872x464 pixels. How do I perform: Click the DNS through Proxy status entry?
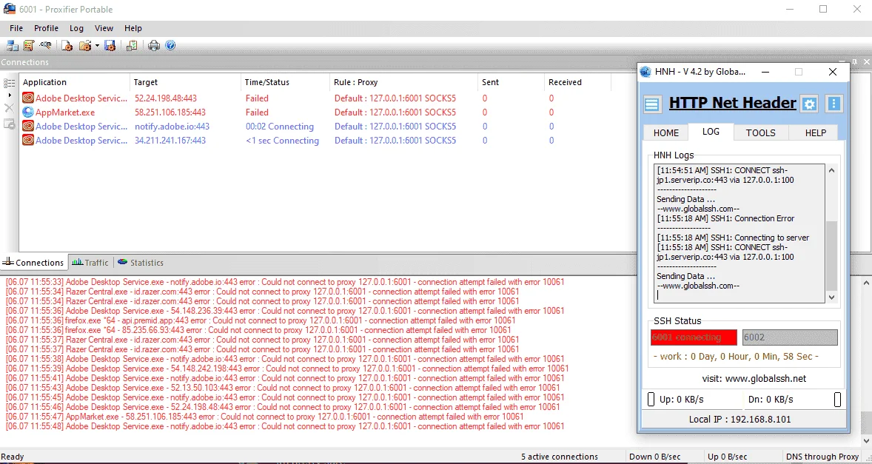822,457
